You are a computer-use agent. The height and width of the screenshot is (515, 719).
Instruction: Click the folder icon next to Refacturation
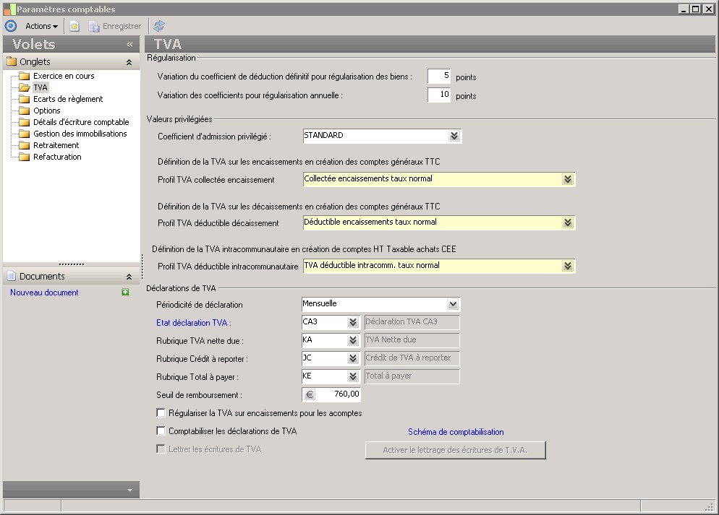pyautogui.click(x=25, y=157)
